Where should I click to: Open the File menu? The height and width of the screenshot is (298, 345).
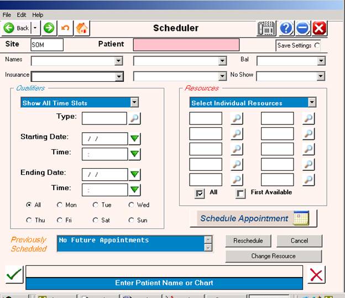tap(7, 15)
